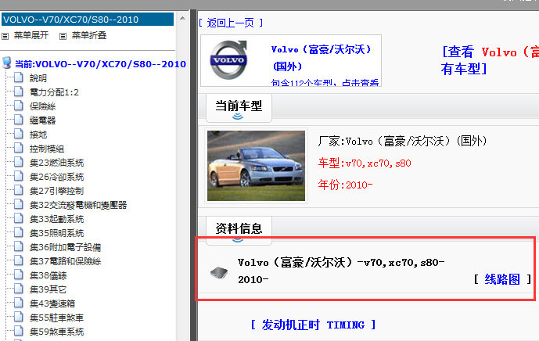Open 集35照明系統 in the tree
This screenshot has width=539, height=341.
[57, 233]
